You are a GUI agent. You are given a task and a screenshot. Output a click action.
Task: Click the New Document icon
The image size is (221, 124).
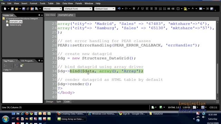click(5, 9)
